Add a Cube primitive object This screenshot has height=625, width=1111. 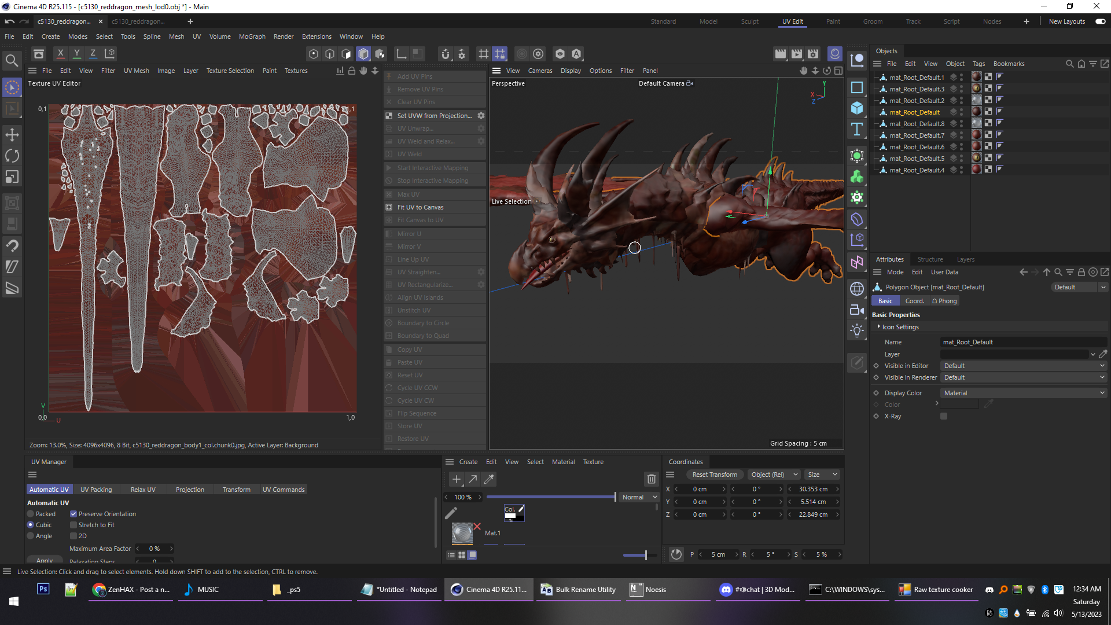(857, 108)
